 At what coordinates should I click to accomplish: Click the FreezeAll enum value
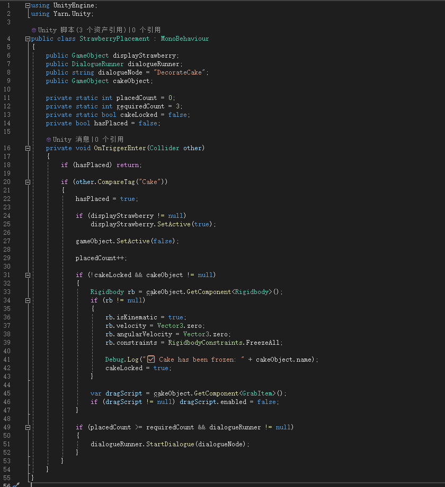(263, 343)
